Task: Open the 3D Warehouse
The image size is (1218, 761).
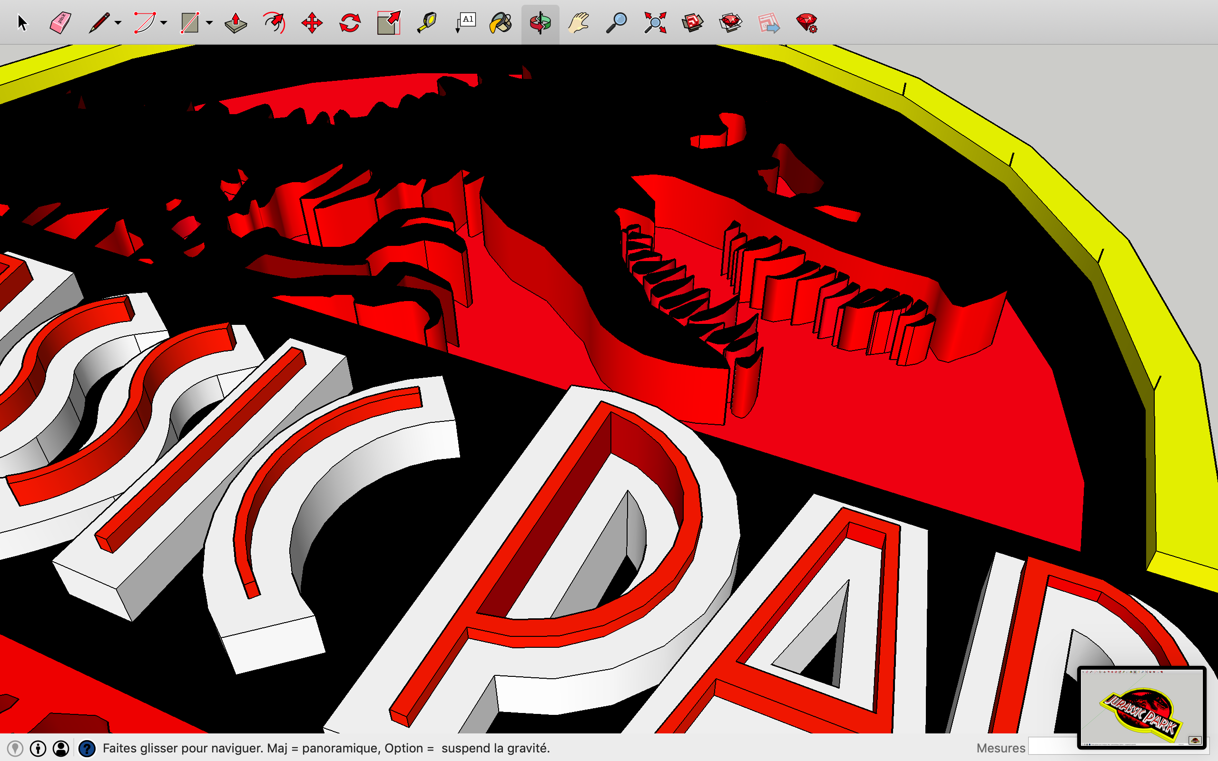Action: point(693,23)
